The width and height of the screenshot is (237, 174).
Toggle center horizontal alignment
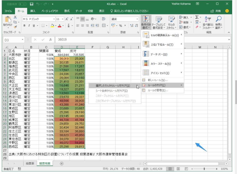pyautogui.click(x=83, y=26)
